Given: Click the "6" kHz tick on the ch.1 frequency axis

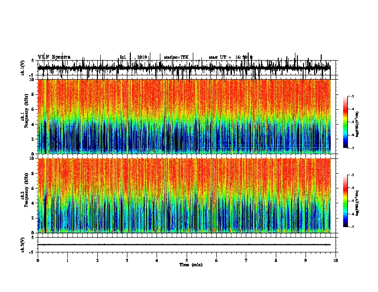Looking at the screenshot, I should [33, 109].
